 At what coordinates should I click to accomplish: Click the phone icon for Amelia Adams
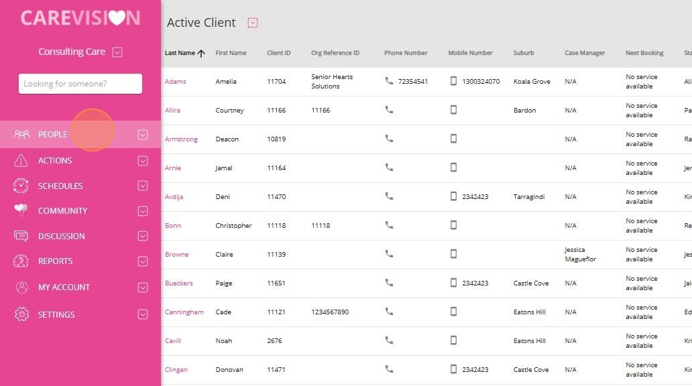389,80
